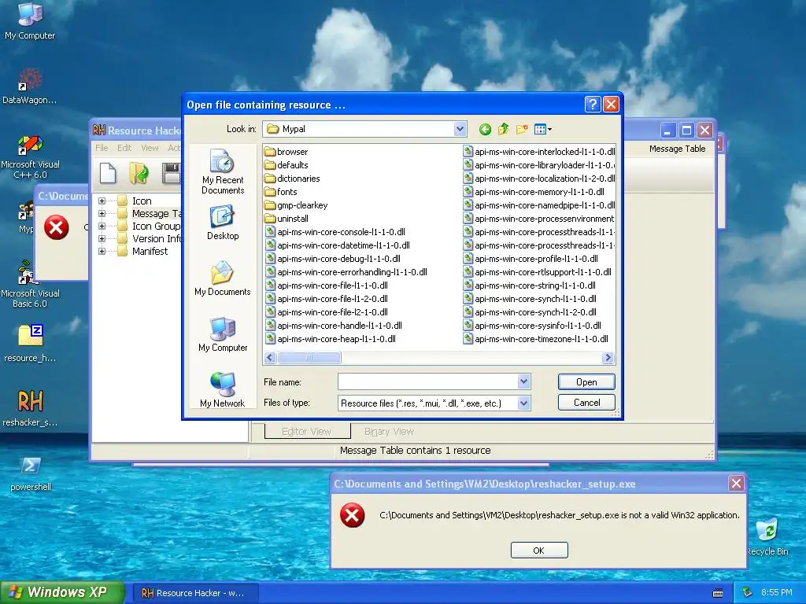Image resolution: width=806 pixels, height=604 pixels.
Task: Select powershell desktop shortcut
Action: tap(30, 473)
